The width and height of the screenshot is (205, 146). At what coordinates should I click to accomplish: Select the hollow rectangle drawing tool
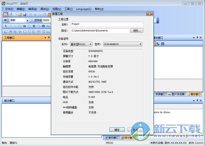tap(20, 26)
